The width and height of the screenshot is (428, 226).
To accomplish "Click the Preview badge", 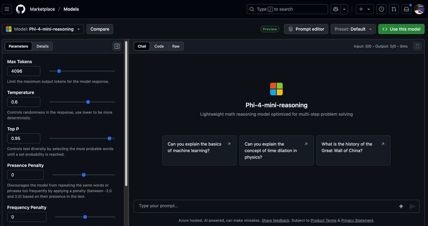I will tap(269, 29).
